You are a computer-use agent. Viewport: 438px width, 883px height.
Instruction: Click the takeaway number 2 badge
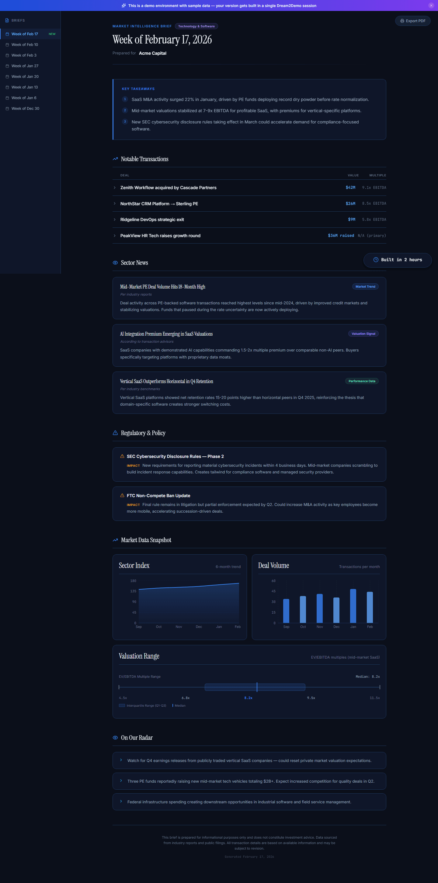pyautogui.click(x=125, y=110)
